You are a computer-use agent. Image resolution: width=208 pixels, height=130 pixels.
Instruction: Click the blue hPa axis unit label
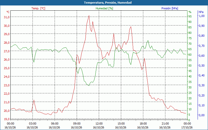(201, 12)
